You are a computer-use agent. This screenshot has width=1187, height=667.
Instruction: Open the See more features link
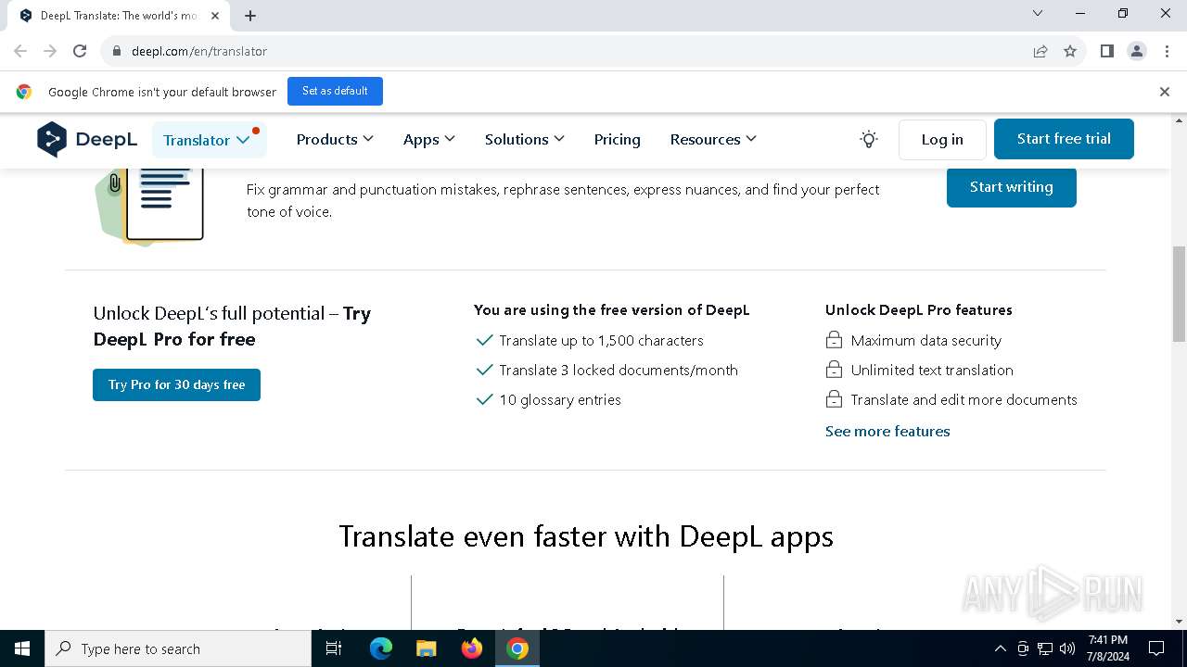(x=887, y=431)
